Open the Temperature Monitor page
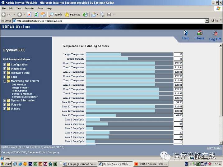Screen dimensions: 223x167 (25, 97)
